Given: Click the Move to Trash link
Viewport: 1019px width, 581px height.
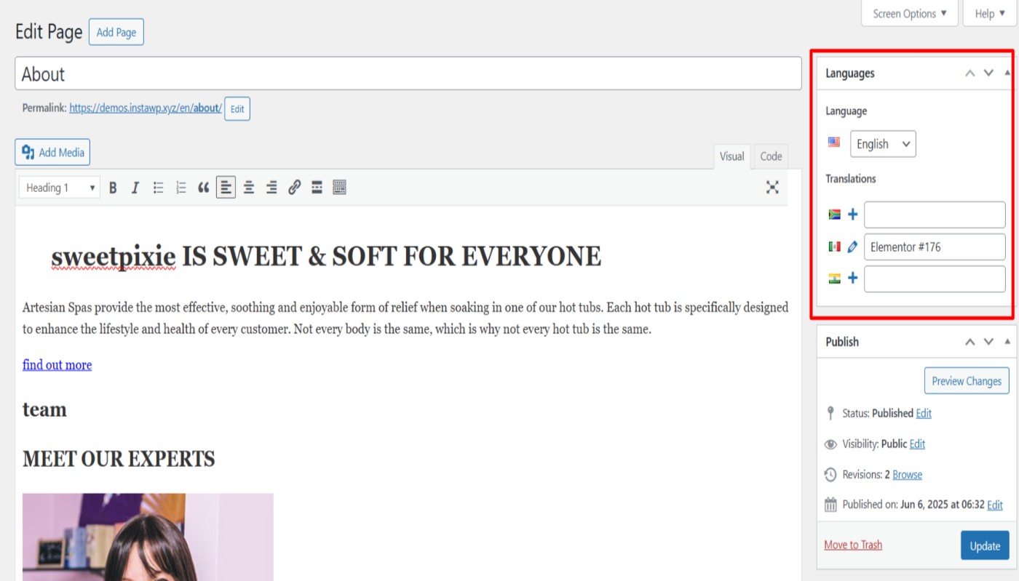Looking at the screenshot, I should (x=853, y=545).
